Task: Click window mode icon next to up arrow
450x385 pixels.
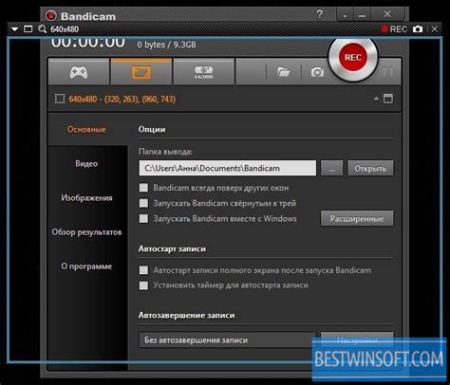Action: pos(388,99)
